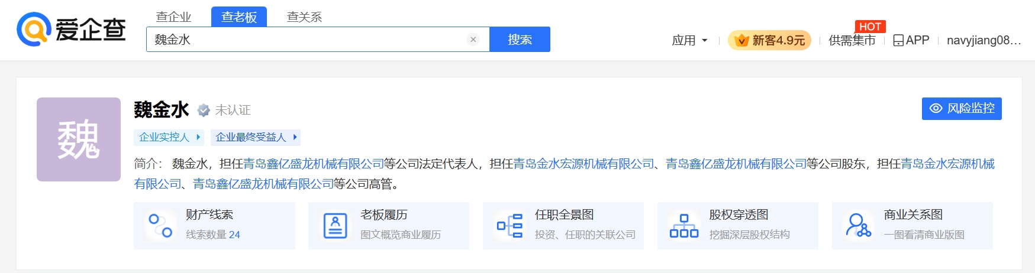This screenshot has height=273, width=1035.
Task: Click the 新客4.9元 promotion button
Action: pyautogui.click(x=769, y=40)
